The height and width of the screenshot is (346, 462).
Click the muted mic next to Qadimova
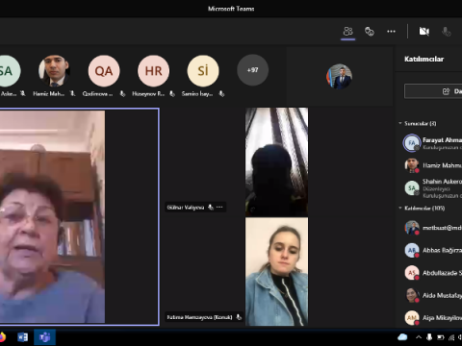pos(122,94)
